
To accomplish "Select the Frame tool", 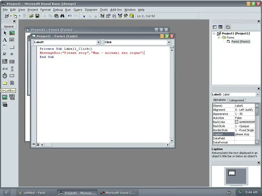I will pos(5,47).
